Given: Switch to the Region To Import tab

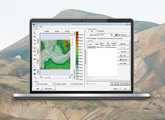Looking at the screenshot, I should click(x=97, y=38).
